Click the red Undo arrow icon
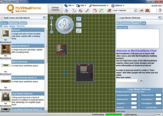The height and width of the screenshot is (116, 163). click(95, 10)
